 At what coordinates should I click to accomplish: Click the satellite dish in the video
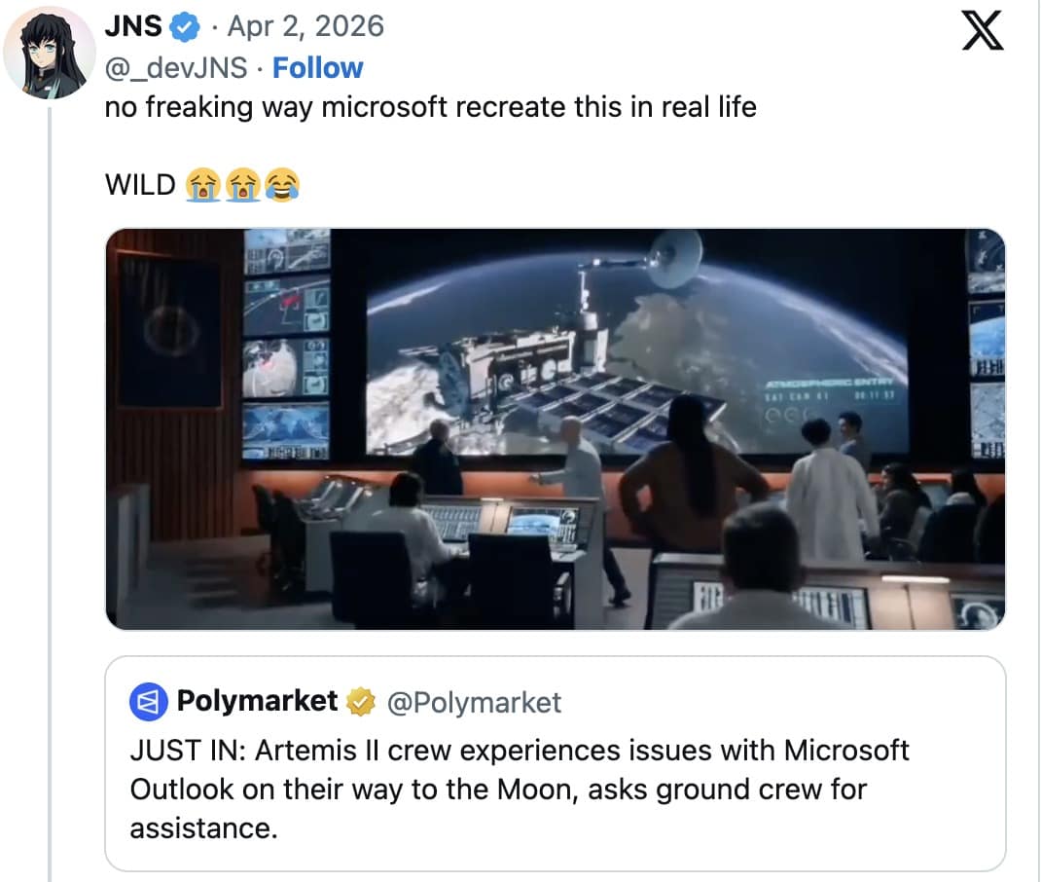(673, 256)
